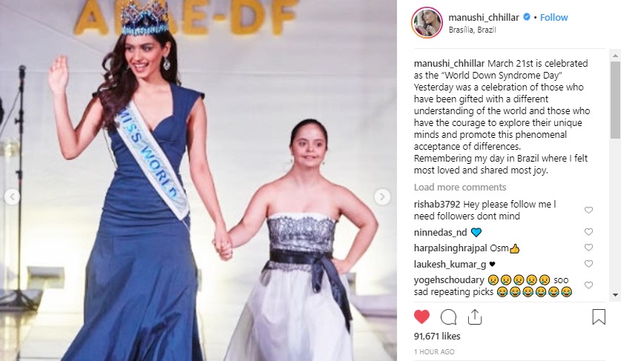Open the 91,671 likes list
The height and width of the screenshot is (361, 621).
pyautogui.click(x=437, y=336)
